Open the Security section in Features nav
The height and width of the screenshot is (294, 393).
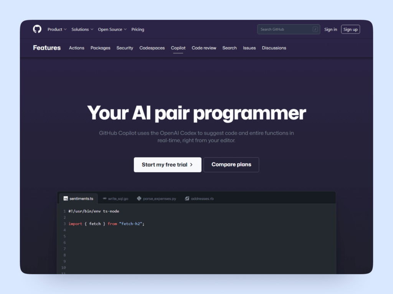[125, 48]
